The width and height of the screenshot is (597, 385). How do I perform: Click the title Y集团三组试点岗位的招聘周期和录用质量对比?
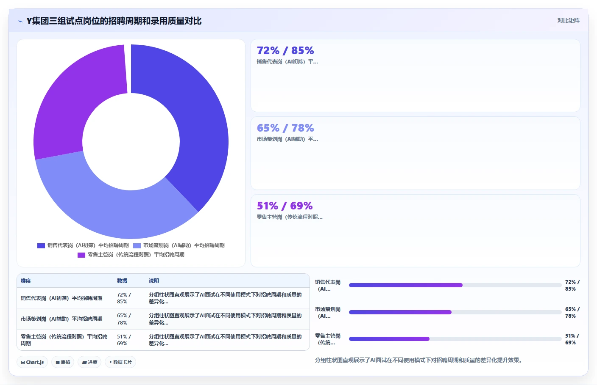[114, 21]
